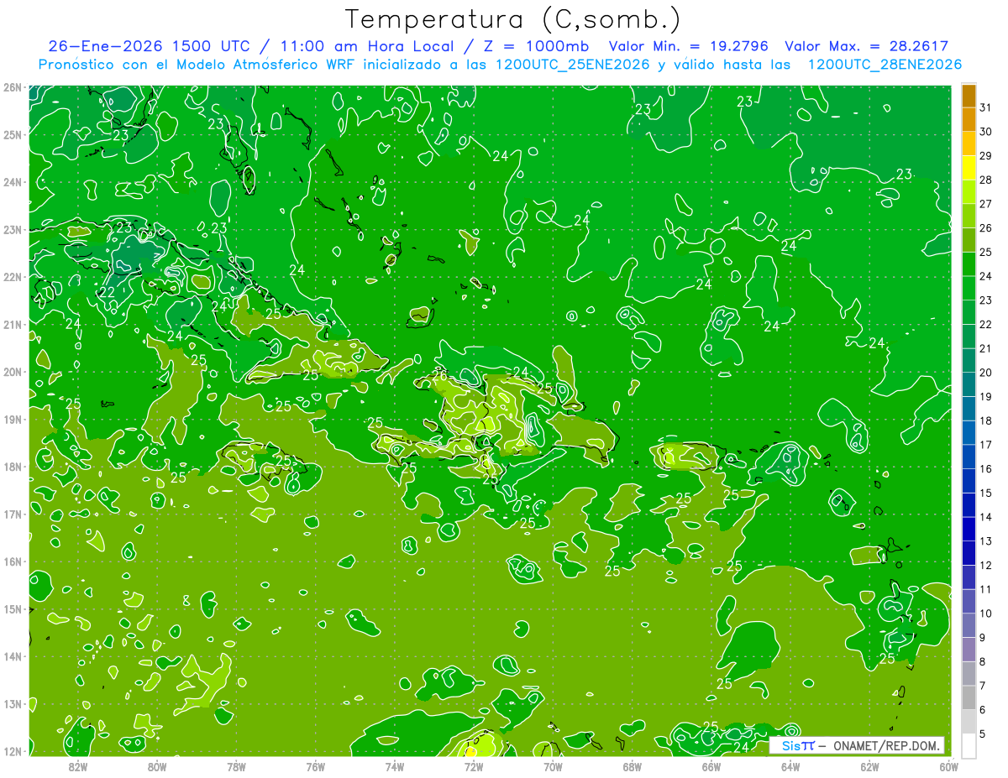Click the '64W' longitude axis label
This screenshot has height=778, width=1008.
click(x=790, y=766)
